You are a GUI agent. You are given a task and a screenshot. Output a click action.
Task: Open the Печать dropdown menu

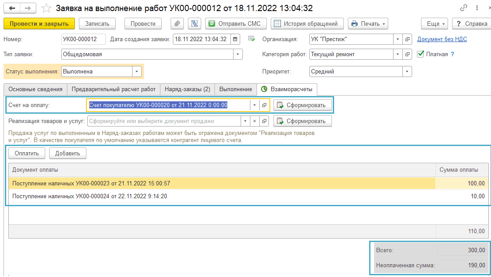(x=368, y=23)
